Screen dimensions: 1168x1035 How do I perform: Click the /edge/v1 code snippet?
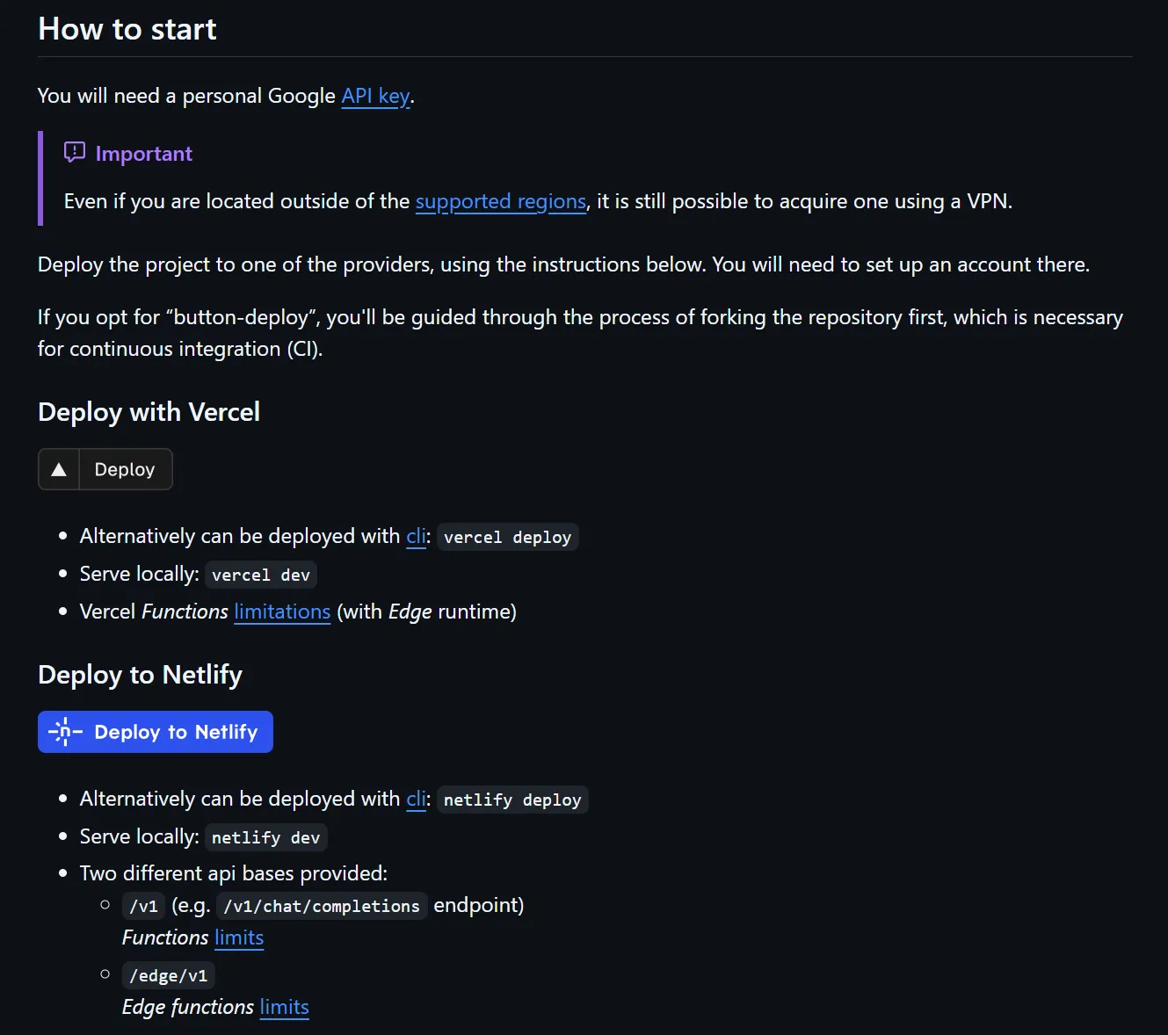click(x=169, y=975)
